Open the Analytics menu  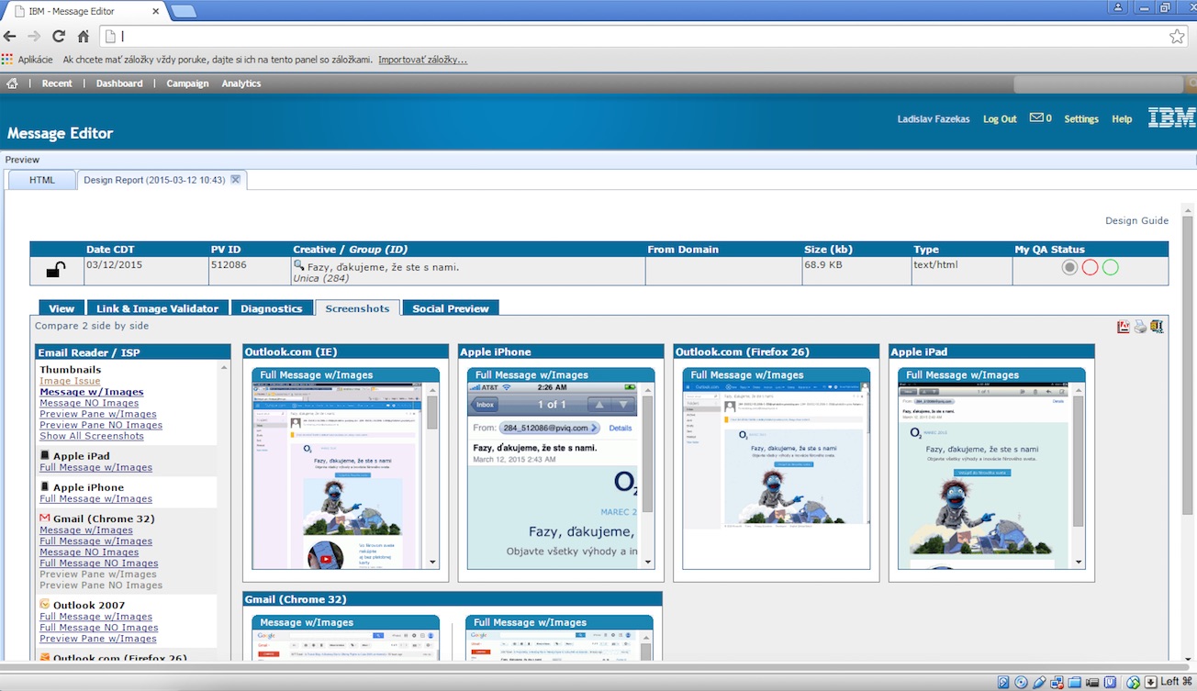(x=241, y=84)
